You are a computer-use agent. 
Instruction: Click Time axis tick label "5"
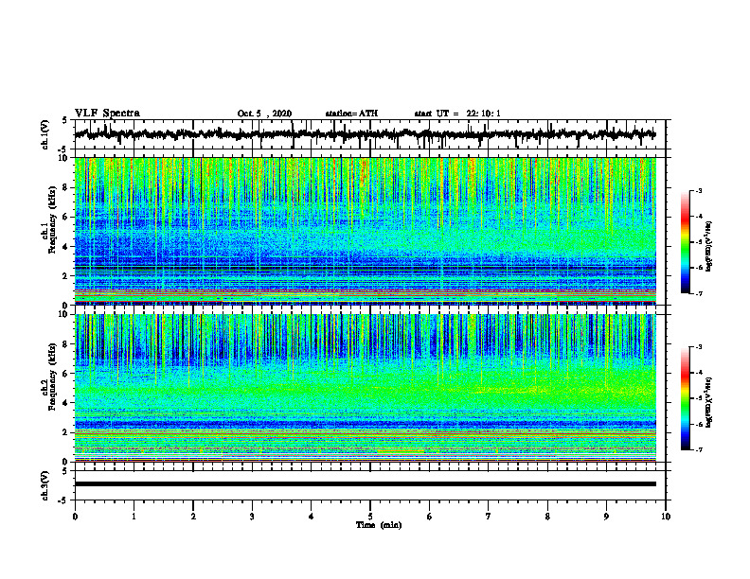pyautogui.click(x=370, y=517)
